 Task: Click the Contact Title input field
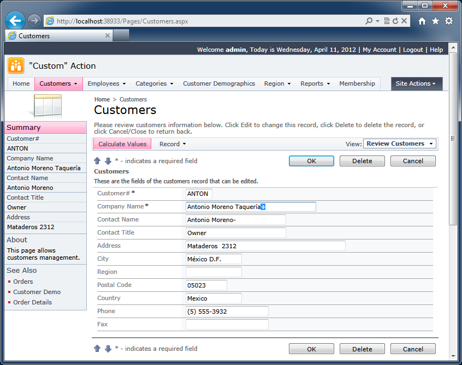point(236,233)
